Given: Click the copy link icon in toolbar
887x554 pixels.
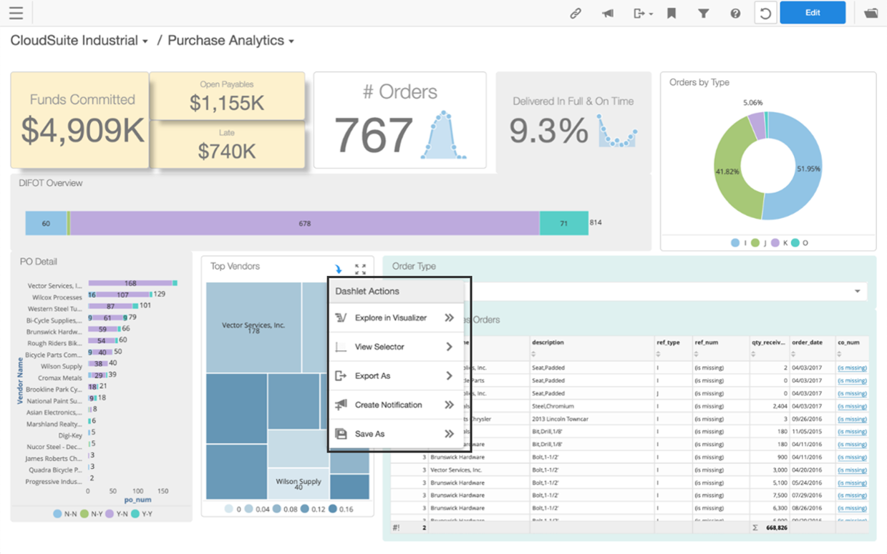Looking at the screenshot, I should coord(576,13).
